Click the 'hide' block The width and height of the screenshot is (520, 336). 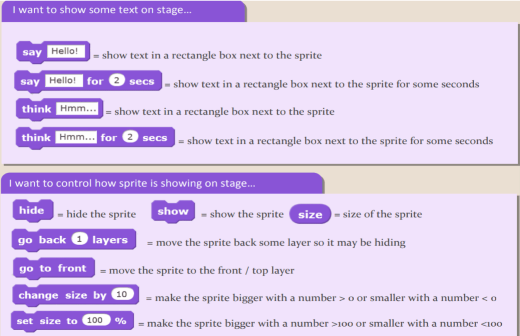[32, 210]
